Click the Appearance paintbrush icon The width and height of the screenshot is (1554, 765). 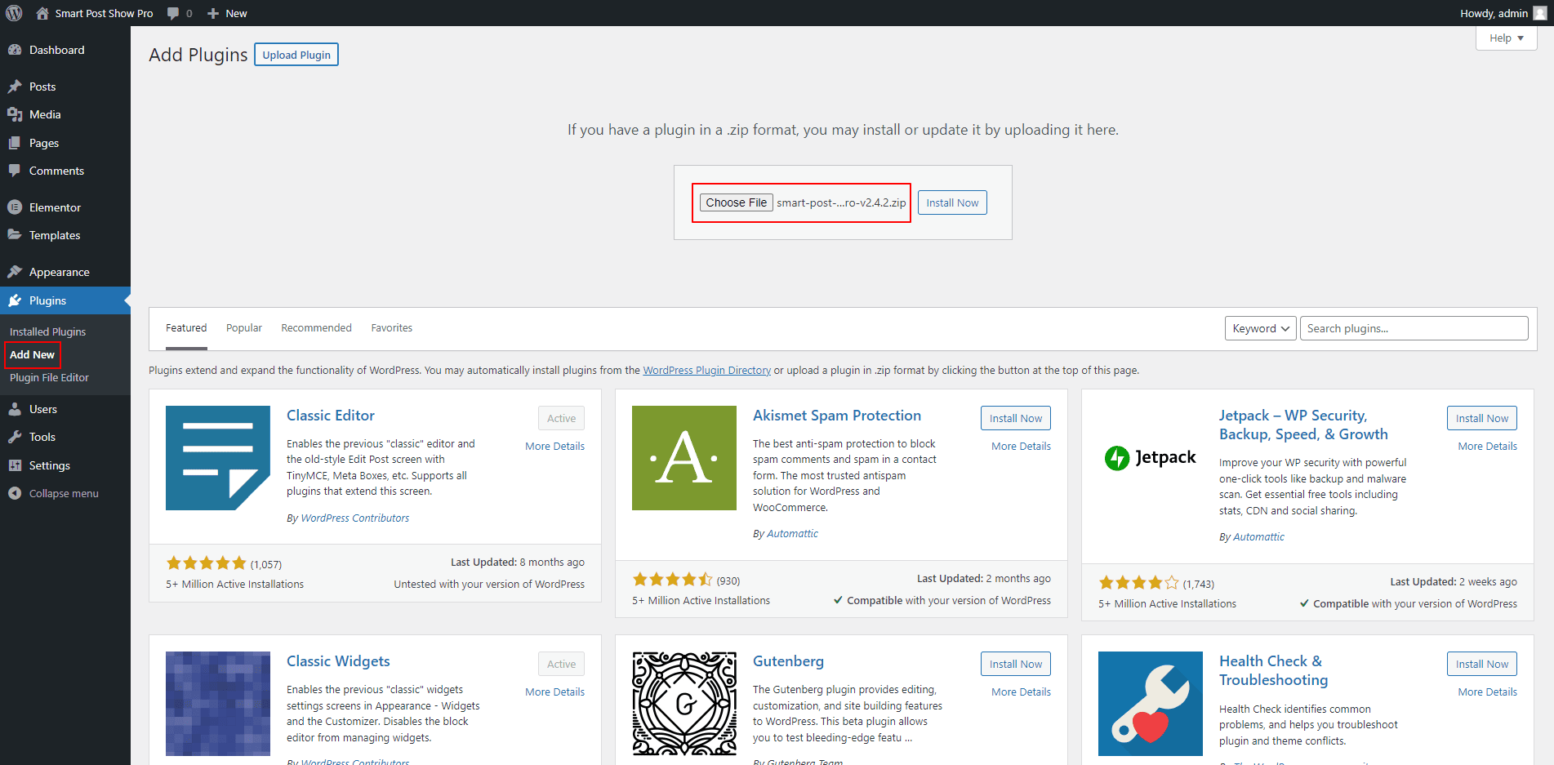point(15,272)
